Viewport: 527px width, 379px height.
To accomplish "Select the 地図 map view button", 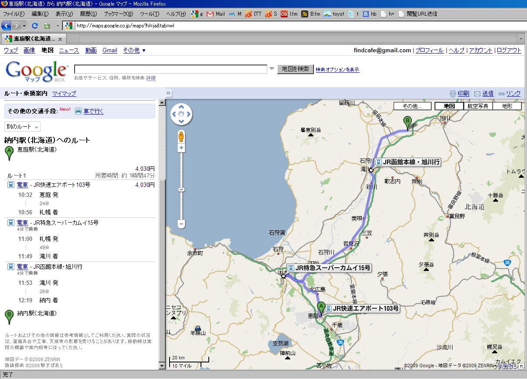I will tap(449, 106).
